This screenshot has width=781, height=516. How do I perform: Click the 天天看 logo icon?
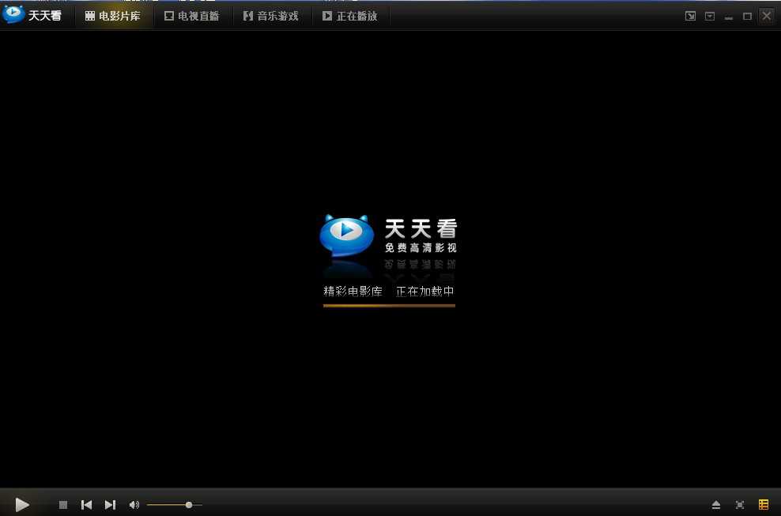point(12,13)
